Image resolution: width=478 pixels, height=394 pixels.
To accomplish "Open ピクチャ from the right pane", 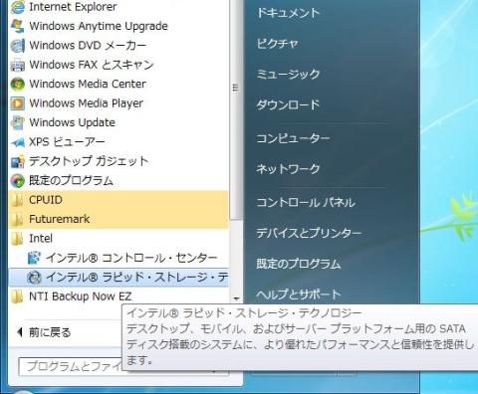I will 278,44.
